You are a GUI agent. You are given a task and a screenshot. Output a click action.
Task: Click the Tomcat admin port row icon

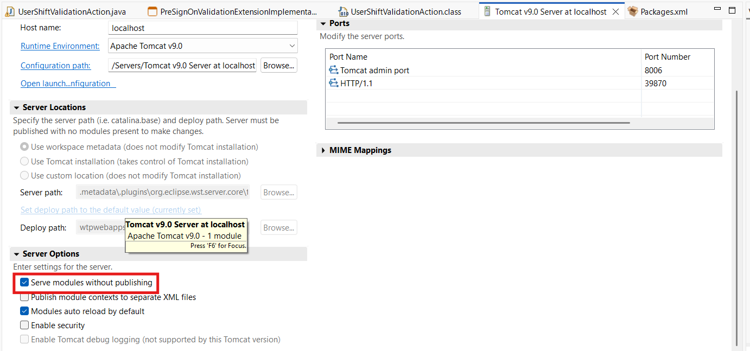[x=334, y=70]
